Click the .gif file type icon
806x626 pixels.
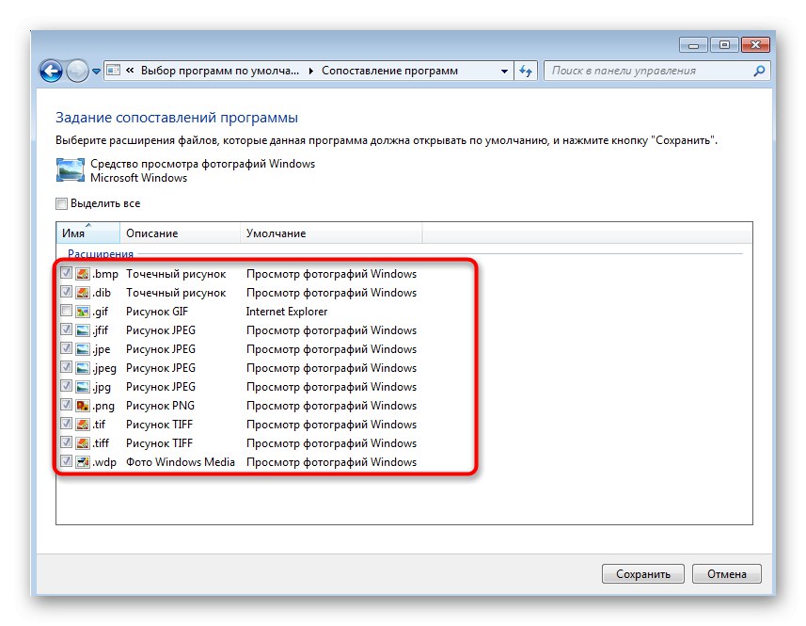[x=82, y=312]
